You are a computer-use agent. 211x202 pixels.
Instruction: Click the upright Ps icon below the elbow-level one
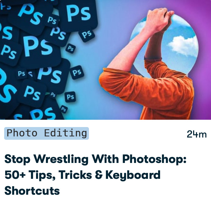point(70,97)
